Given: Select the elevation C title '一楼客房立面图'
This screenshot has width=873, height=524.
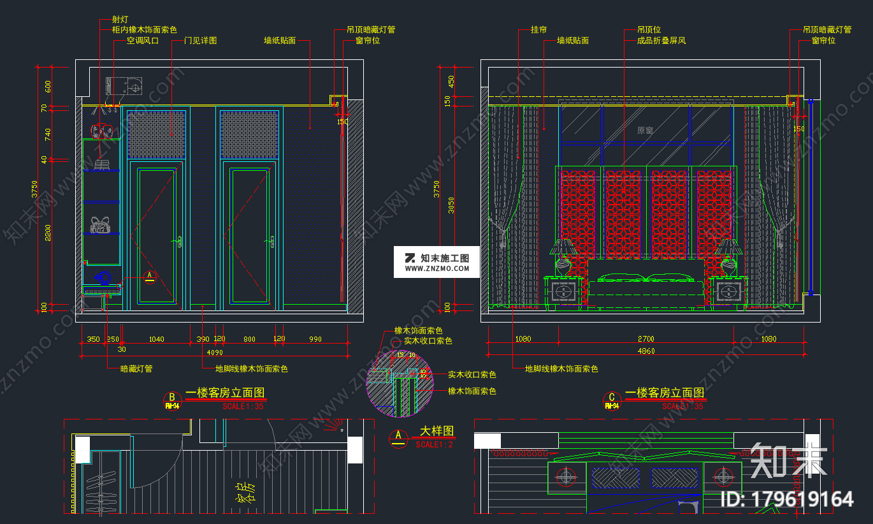Looking at the screenshot, I should click(665, 393).
